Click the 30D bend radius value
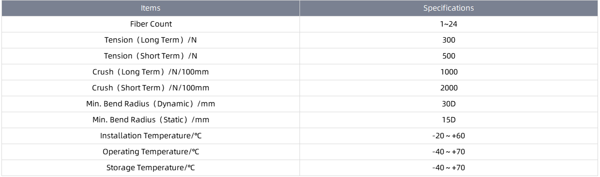Image resolution: width=600 pixels, height=177 pixels. coord(449,104)
